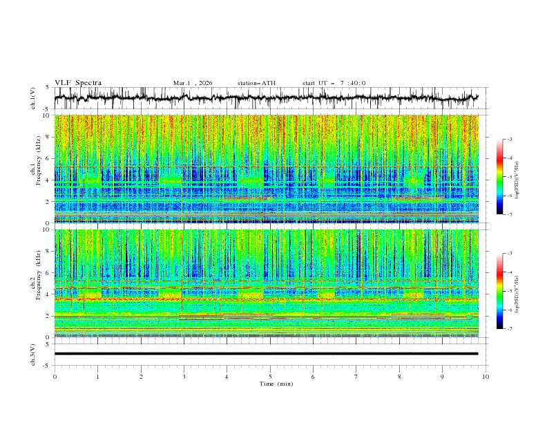
Task: Click the ch.2 'Frequency (kHz)' axis label
Action: click(x=39, y=275)
